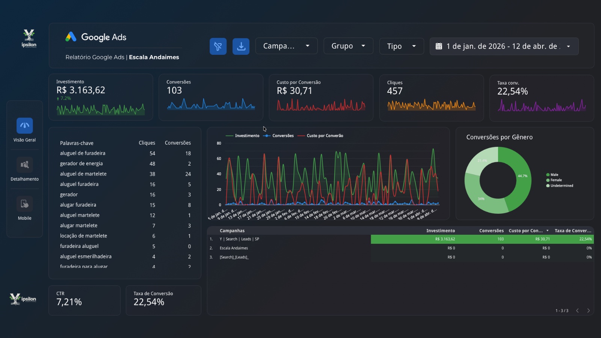The image size is (601, 338).
Task: Go to next page of campaigns table
Action: coord(588,311)
